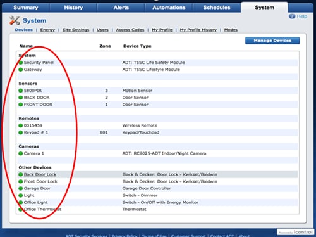The width and height of the screenshot is (316, 237).
Task: Select the 5800PIR sensor row name
Action: pyautogui.click(x=33, y=91)
